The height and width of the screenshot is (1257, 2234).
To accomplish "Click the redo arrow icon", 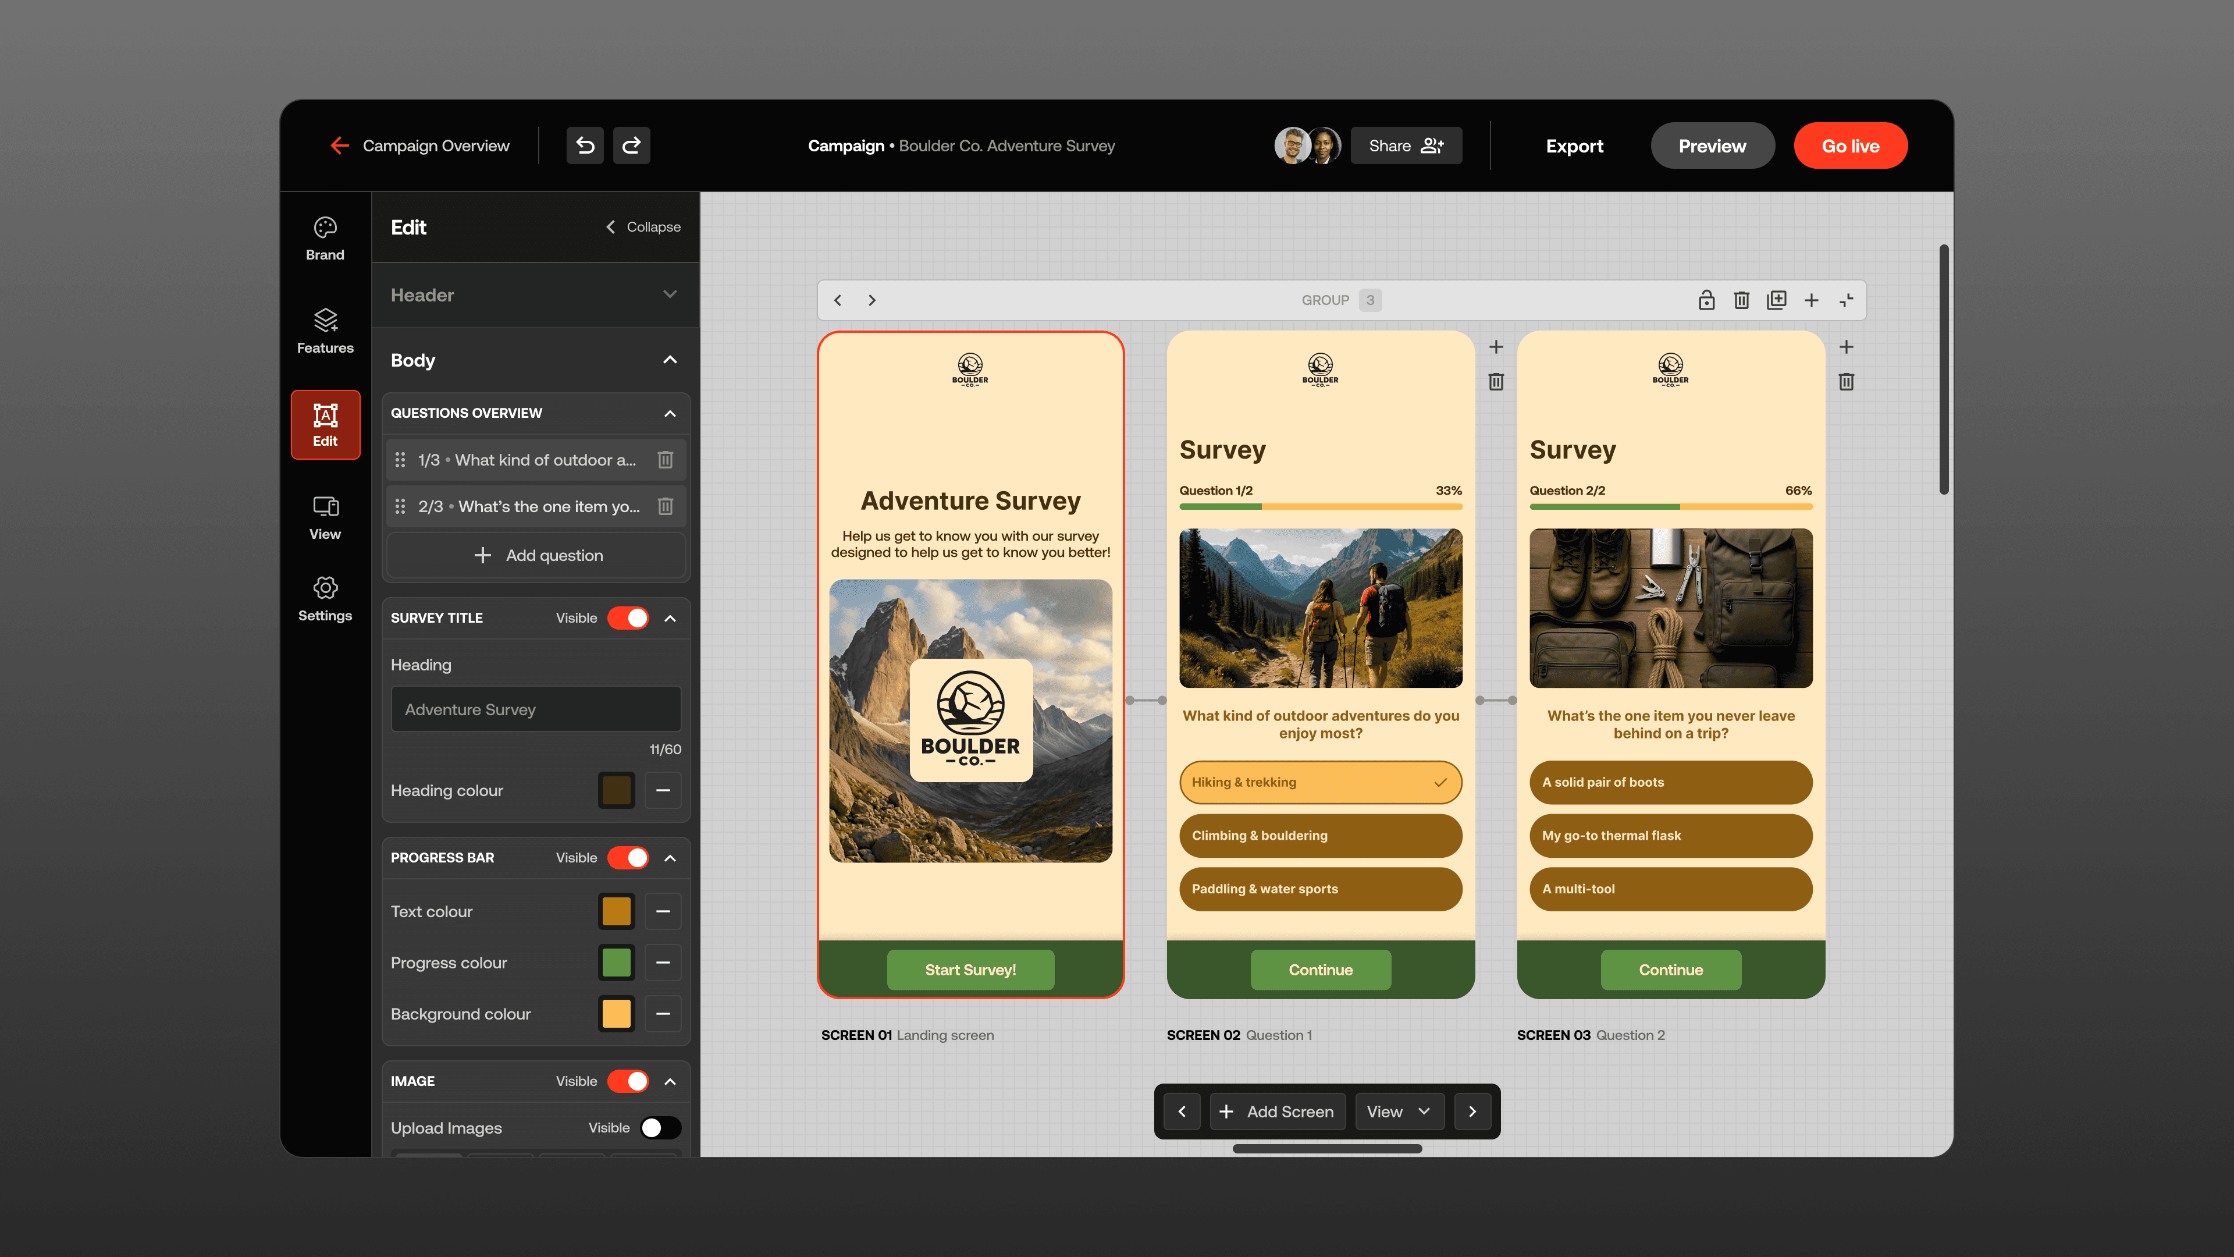I will [x=631, y=145].
